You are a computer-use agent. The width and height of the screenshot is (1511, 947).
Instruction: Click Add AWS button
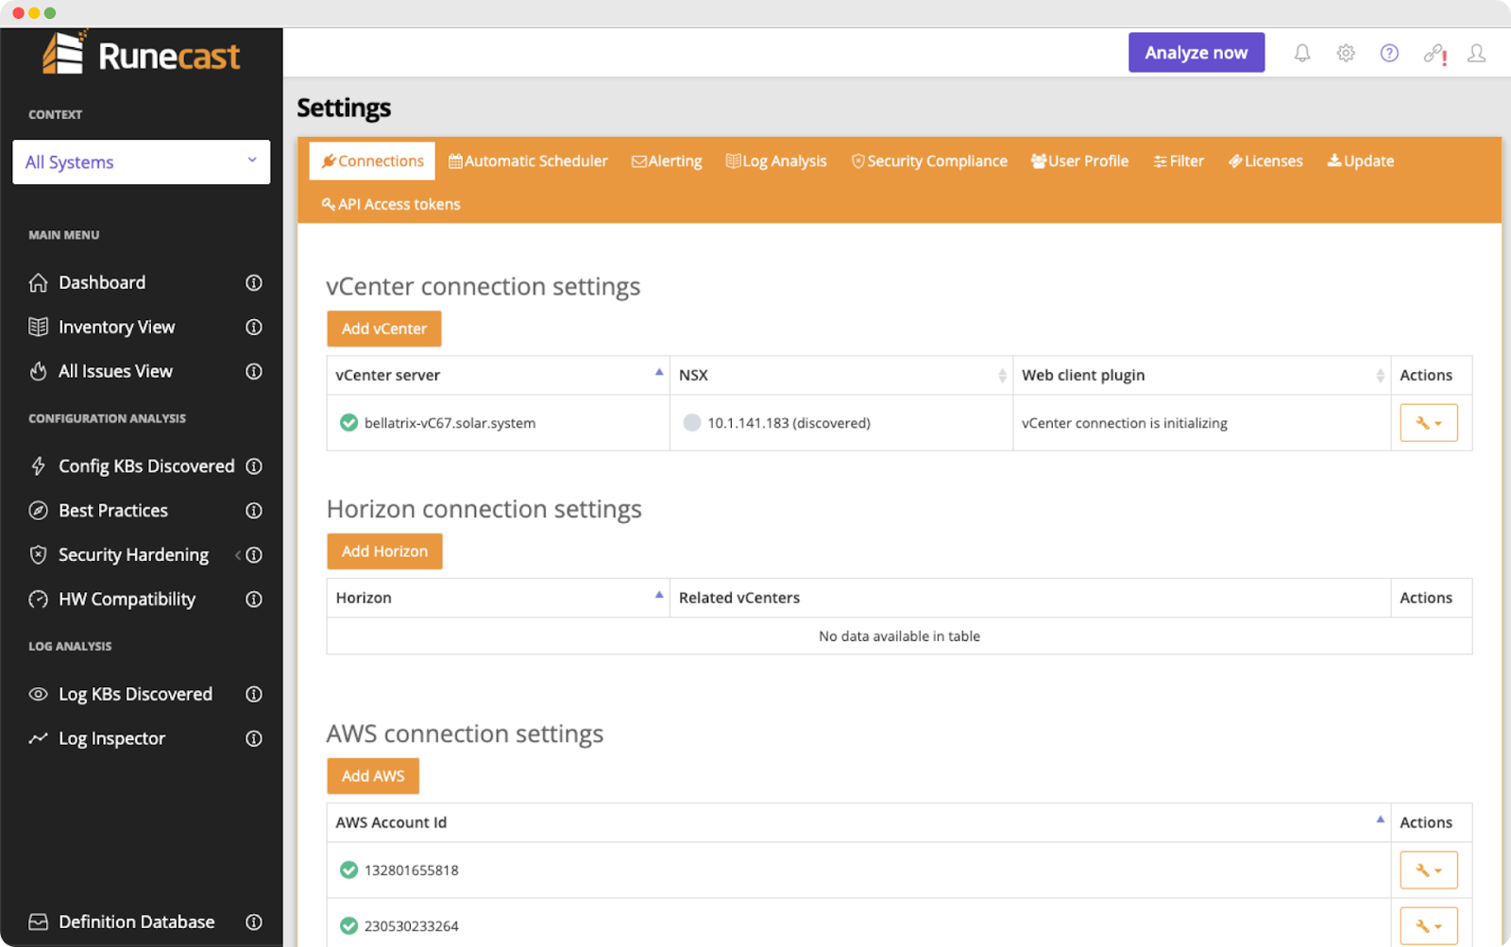pyautogui.click(x=373, y=776)
